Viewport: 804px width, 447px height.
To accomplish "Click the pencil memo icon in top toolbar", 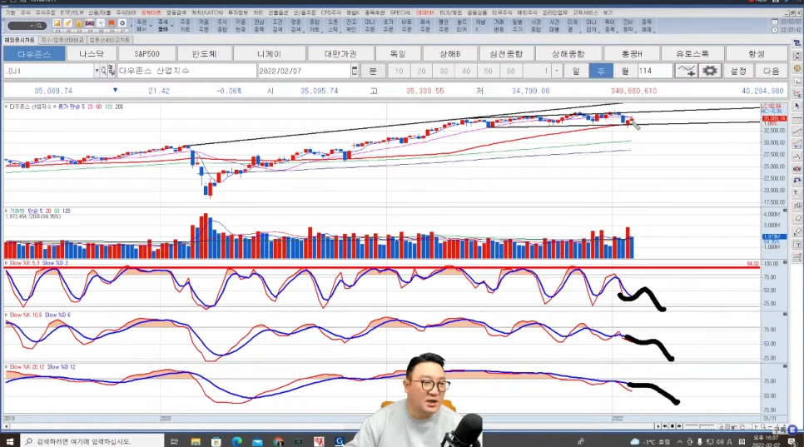I will pyautogui.click(x=67, y=23).
